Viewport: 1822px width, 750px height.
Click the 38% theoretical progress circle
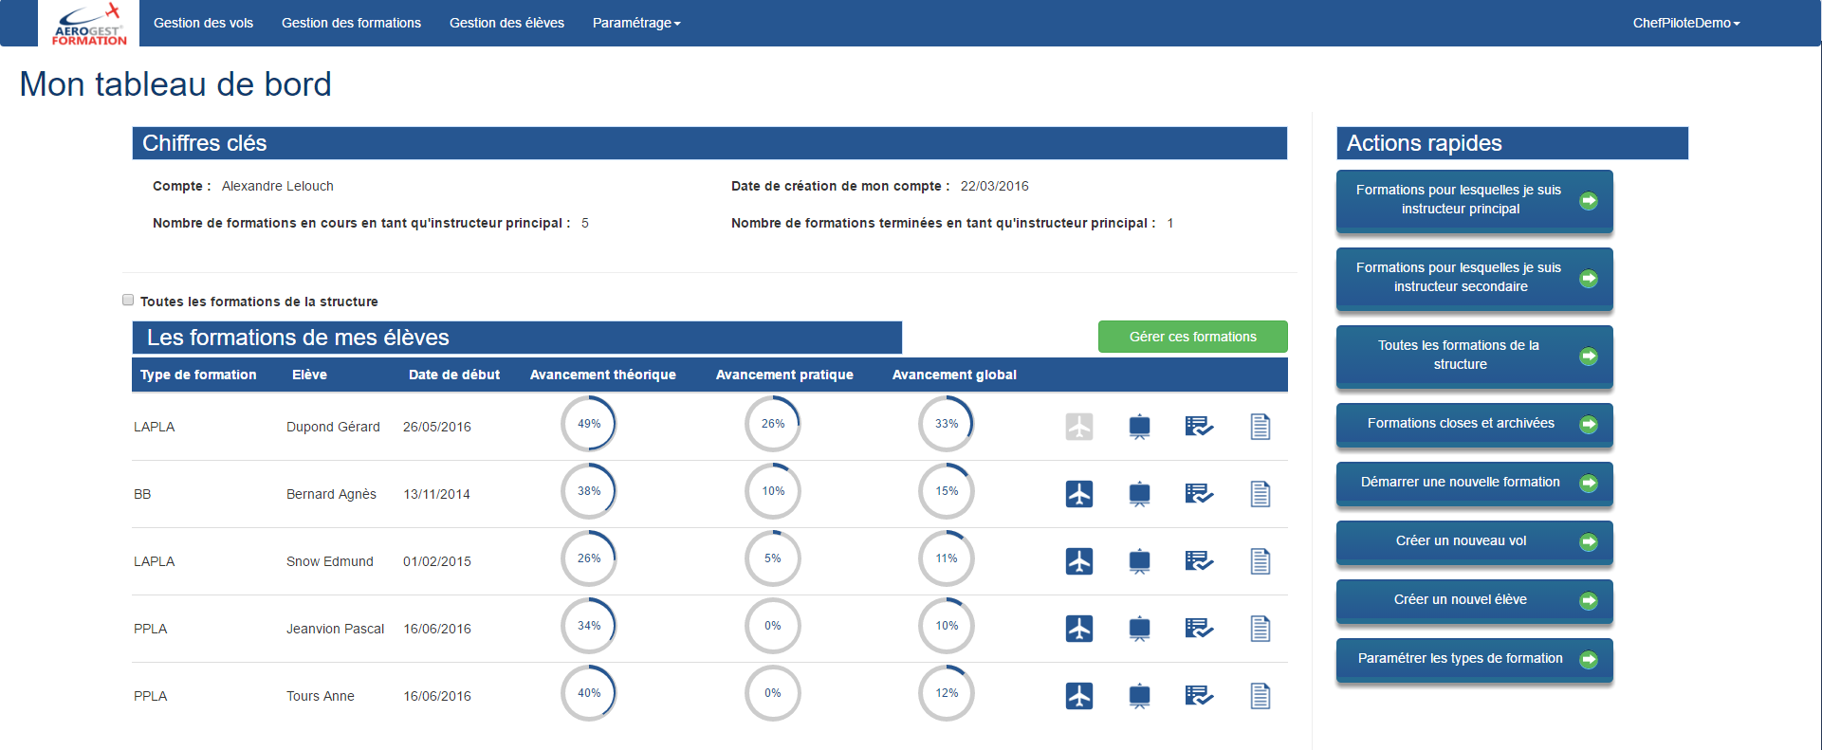[589, 491]
